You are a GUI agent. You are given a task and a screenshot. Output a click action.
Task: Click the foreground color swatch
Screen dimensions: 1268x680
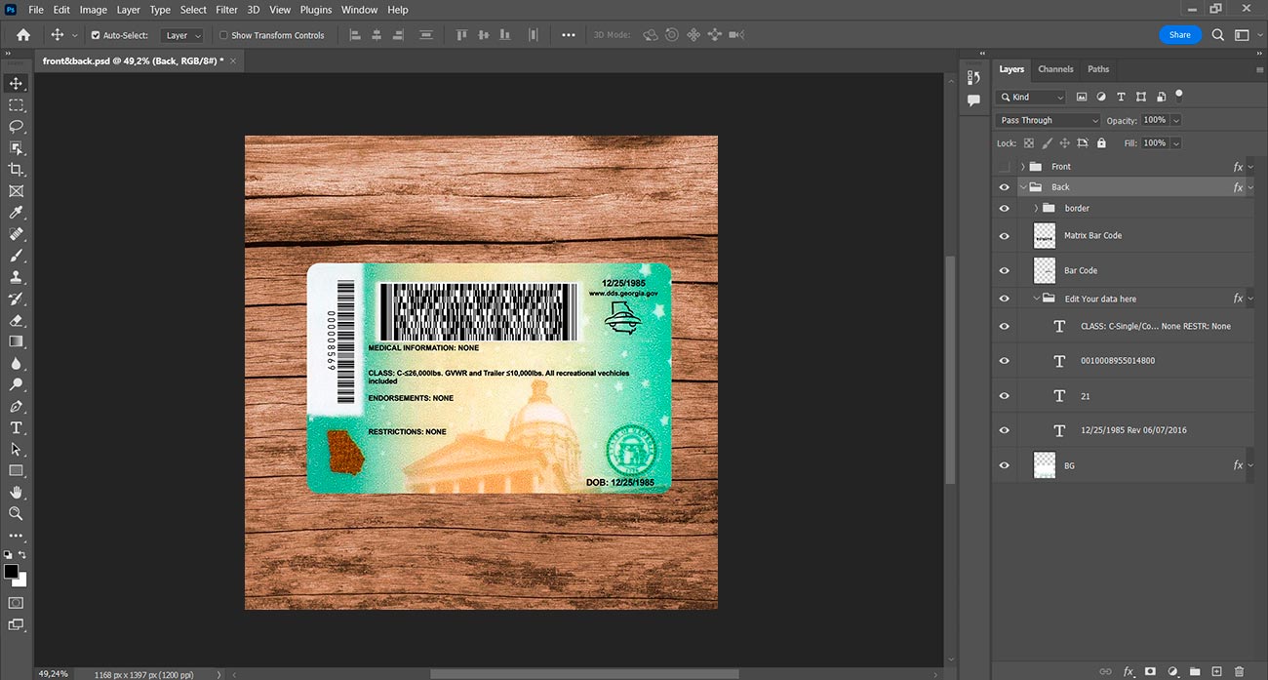coord(11,572)
